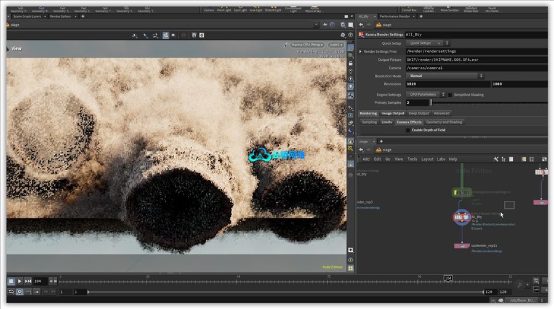554x309 pixels.
Task: Open the Quick Setups dropdown
Action: tap(424, 44)
